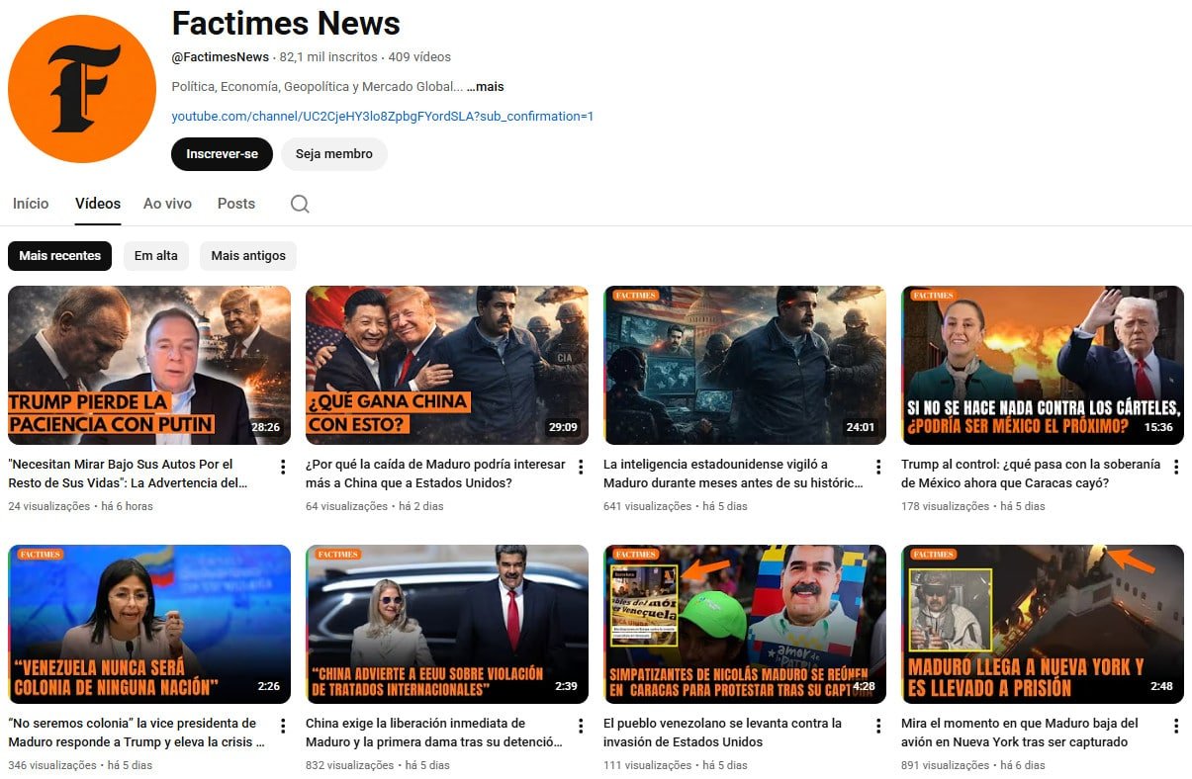1192x779 pixels.
Task: Click the Seja membro button
Action: (334, 154)
